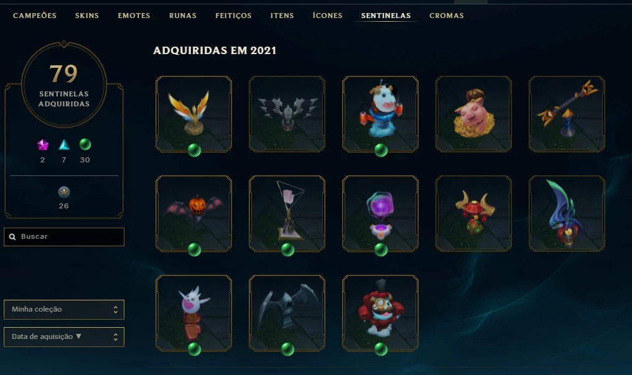The width and height of the screenshot is (632, 375).
Task: Switch to the Campeões tab
Action: pyautogui.click(x=35, y=16)
